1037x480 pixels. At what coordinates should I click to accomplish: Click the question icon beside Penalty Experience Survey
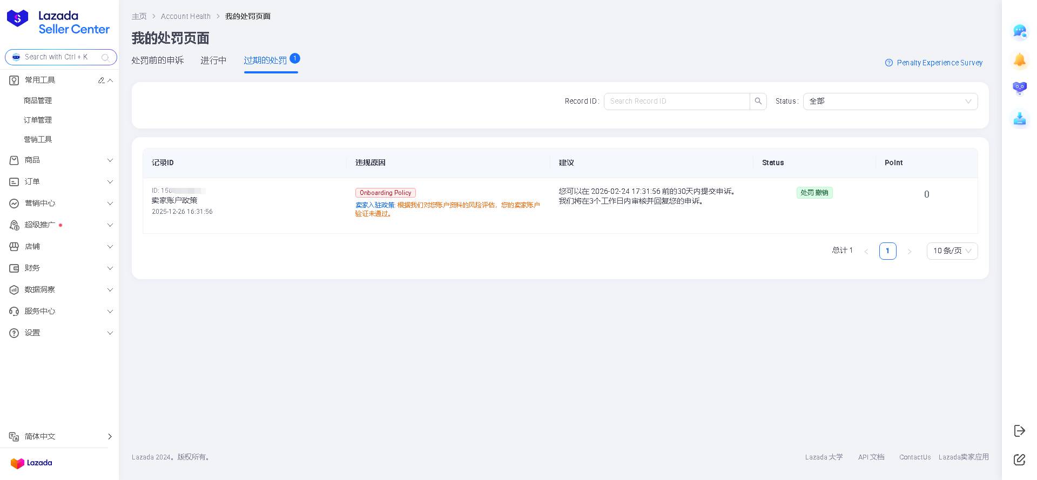(x=889, y=63)
